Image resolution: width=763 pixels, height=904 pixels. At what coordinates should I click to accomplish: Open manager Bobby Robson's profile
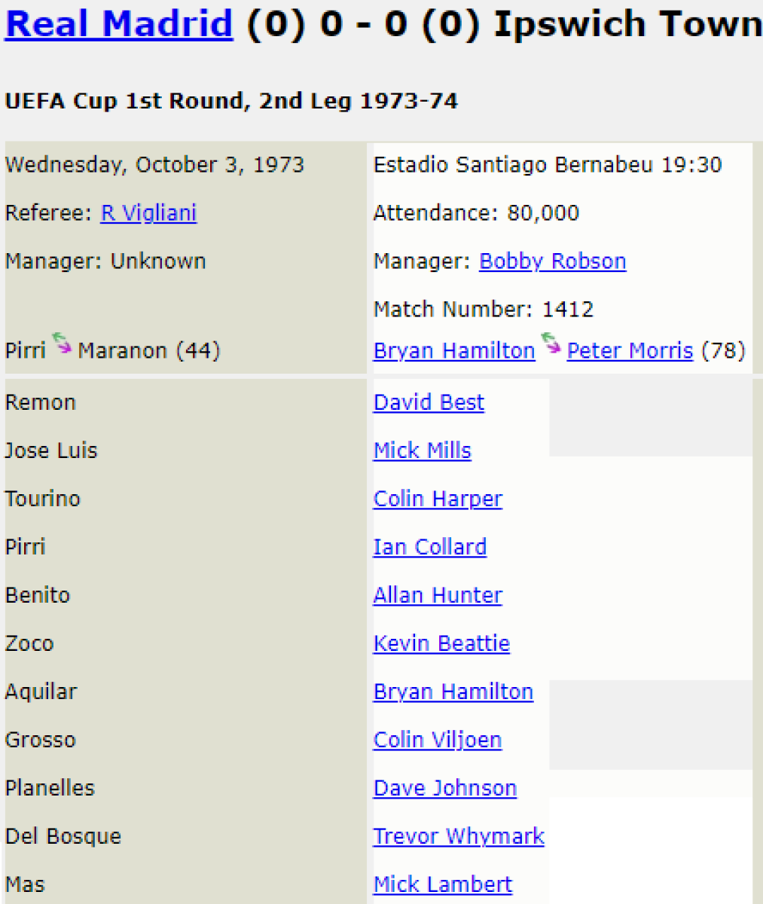point(552,261)
